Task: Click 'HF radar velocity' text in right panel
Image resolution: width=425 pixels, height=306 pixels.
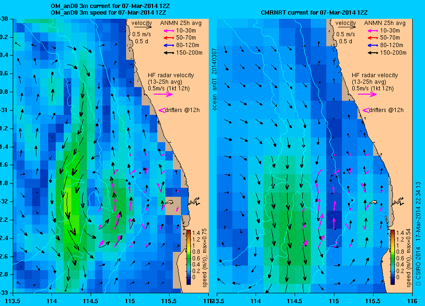Action: tap(375, 75)
